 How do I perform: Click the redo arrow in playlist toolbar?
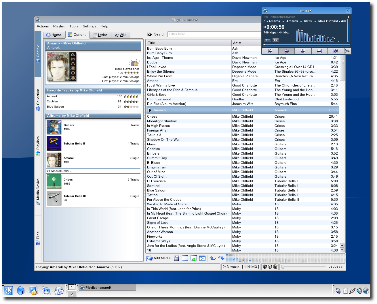pyautogui.click(x=221, y=258)
